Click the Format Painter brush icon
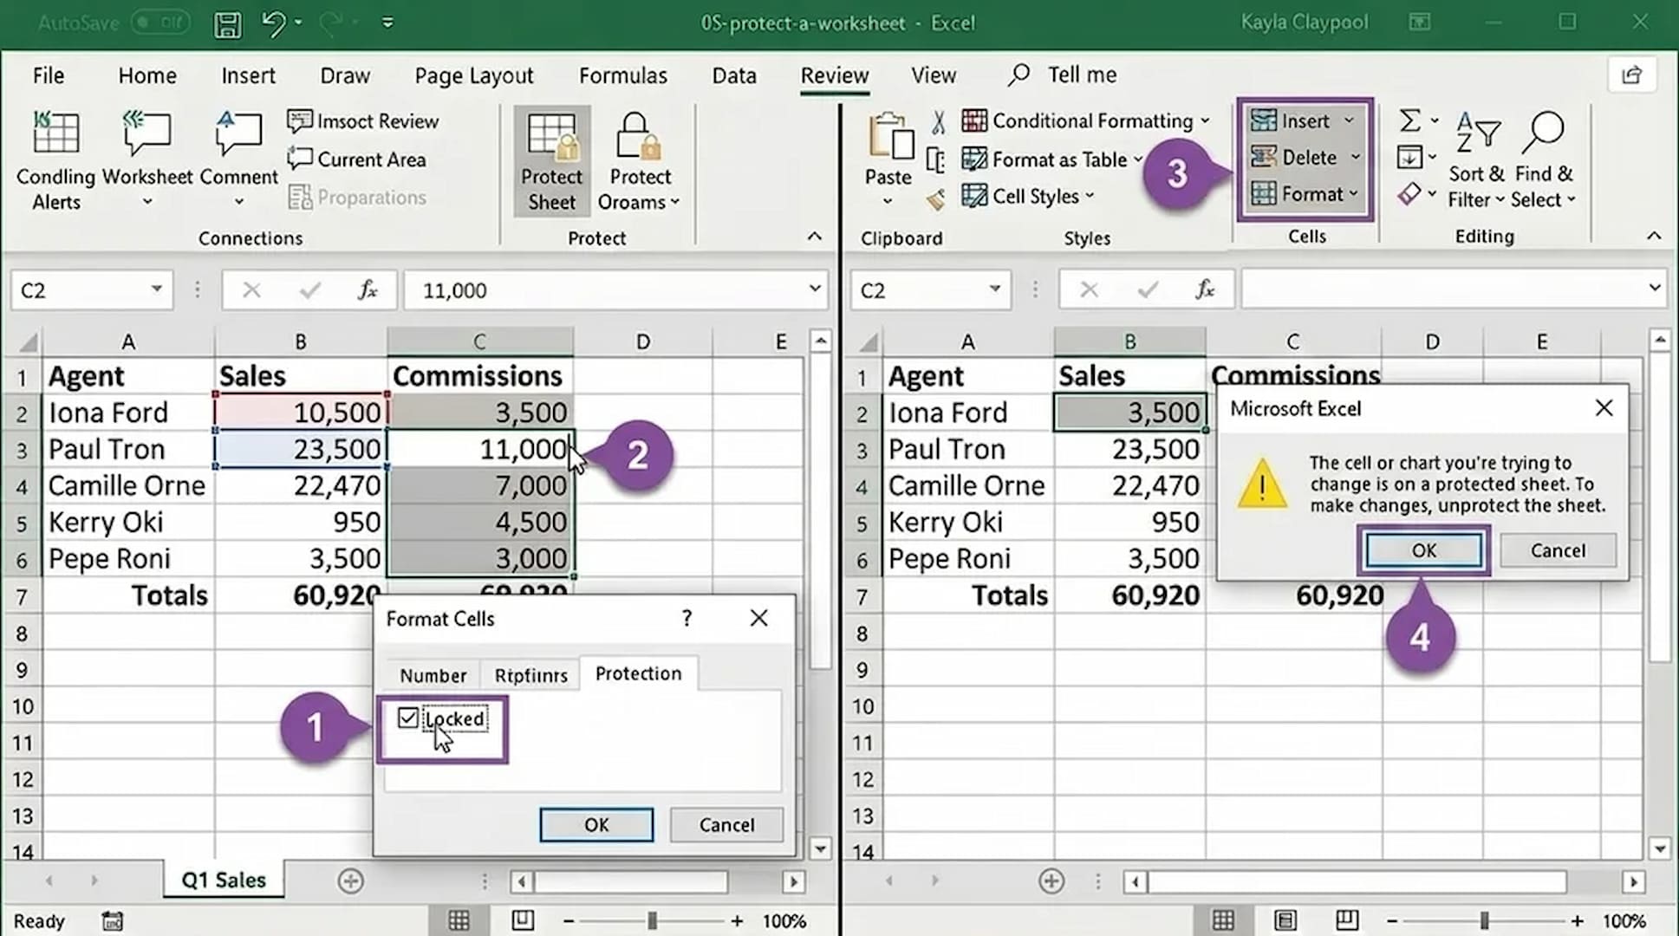The width and height of the screenshot is (1679, 936). click(936, 199)
